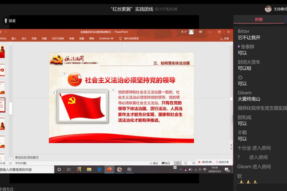This screenshot has width=287, height=191.
Task: Click the Cortana circle in the taskbar
Action: pyautogui.click(x=59, y=170)
